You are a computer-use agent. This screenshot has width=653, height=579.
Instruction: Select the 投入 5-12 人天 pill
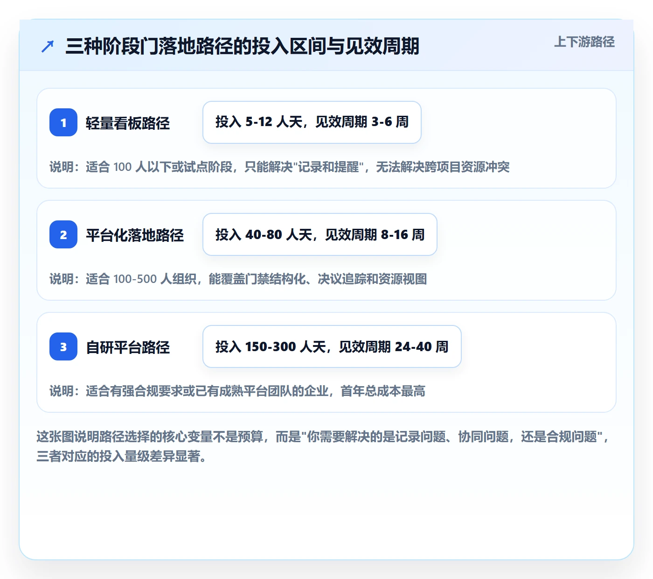point(312,122)
